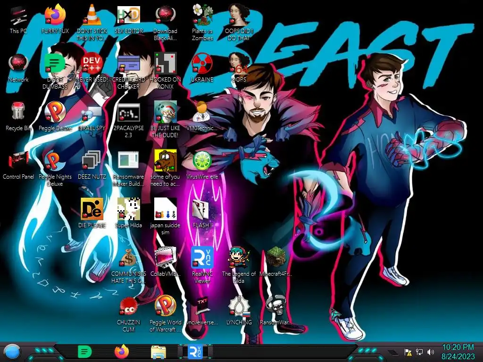Launch the BE JUST LIKE THE DUDE! shortcut
Screen dimensions: 483x362
[x=166, y=120]
